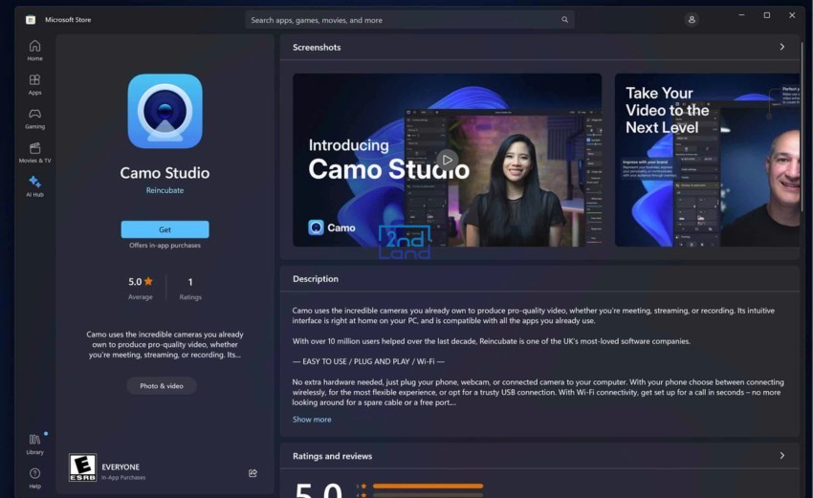Expand the Screenshots section chevron
813x498 pixels.
781,47
